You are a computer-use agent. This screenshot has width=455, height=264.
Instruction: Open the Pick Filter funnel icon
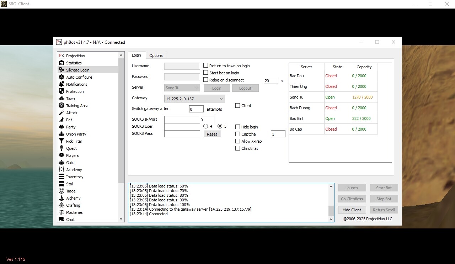[61, 141]
